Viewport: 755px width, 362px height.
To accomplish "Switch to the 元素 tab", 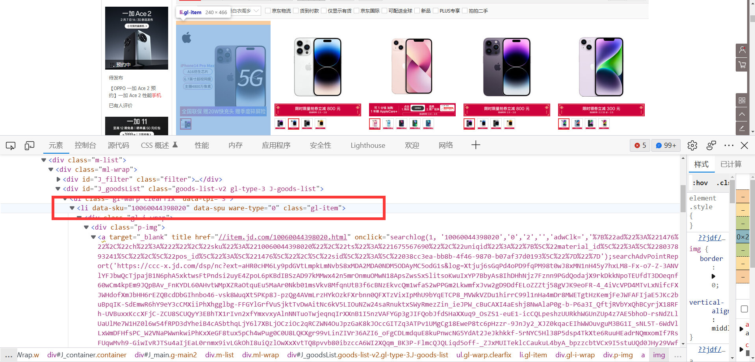I will pos(56,145).
